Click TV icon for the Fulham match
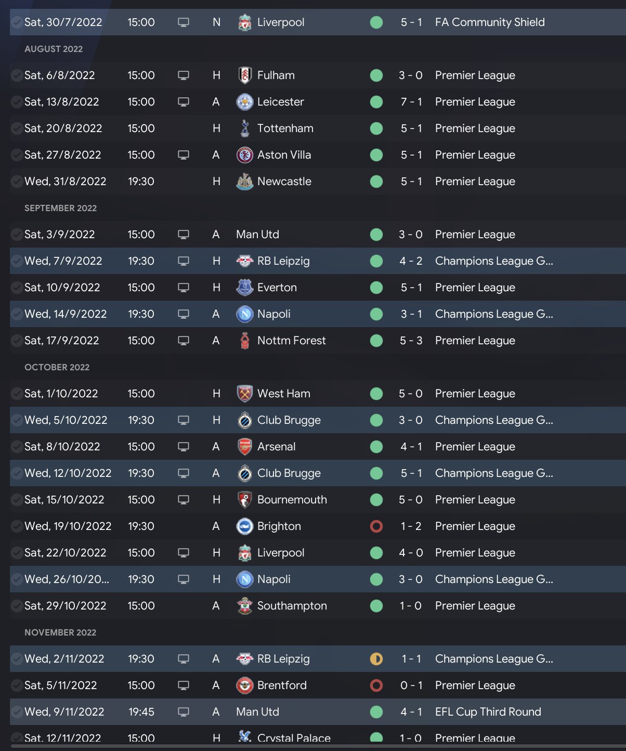Viewport: 626px width, 751px height. [184, 75]
